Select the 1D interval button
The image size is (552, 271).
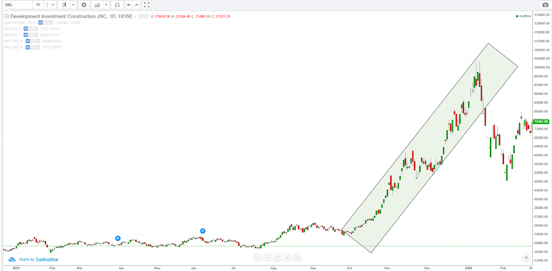pos(38,5)
